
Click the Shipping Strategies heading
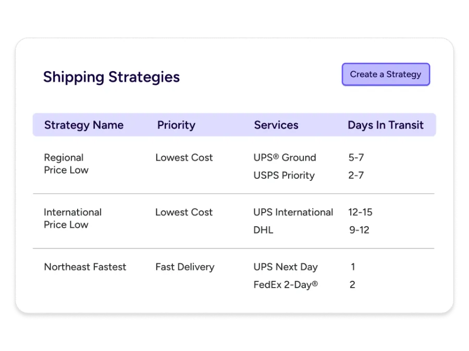(112, 77)
